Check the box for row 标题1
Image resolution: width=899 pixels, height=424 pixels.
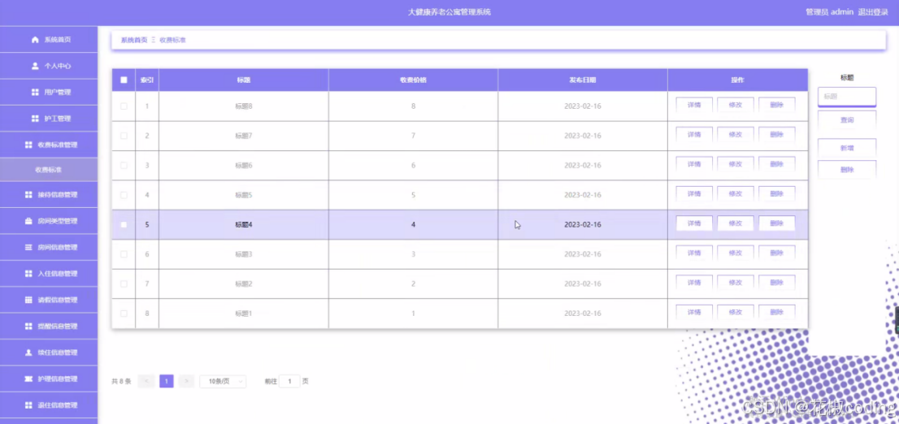124,314
